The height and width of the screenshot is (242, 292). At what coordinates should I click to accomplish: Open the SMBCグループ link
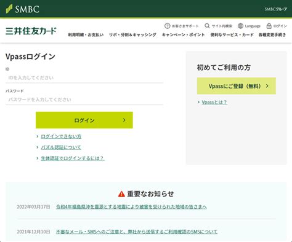point(275,9)
